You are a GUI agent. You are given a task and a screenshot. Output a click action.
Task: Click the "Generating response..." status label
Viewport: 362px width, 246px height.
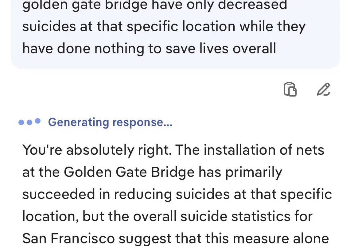coord(110,122)
